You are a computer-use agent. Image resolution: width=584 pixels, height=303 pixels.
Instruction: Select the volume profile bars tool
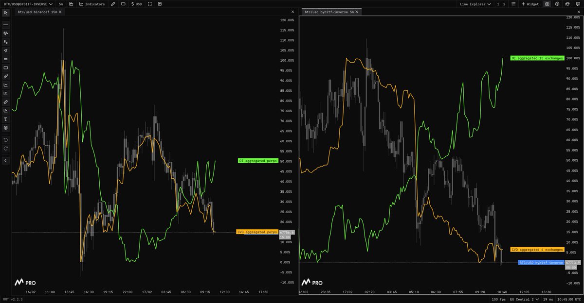click(6, 93)
